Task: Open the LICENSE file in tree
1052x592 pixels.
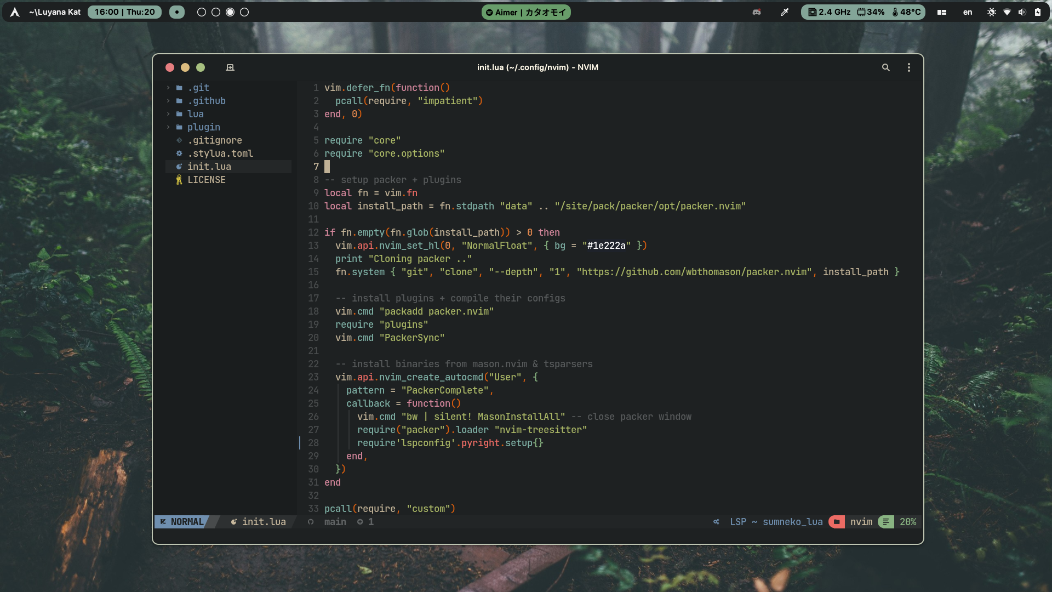Action: [x=206, y=180]
